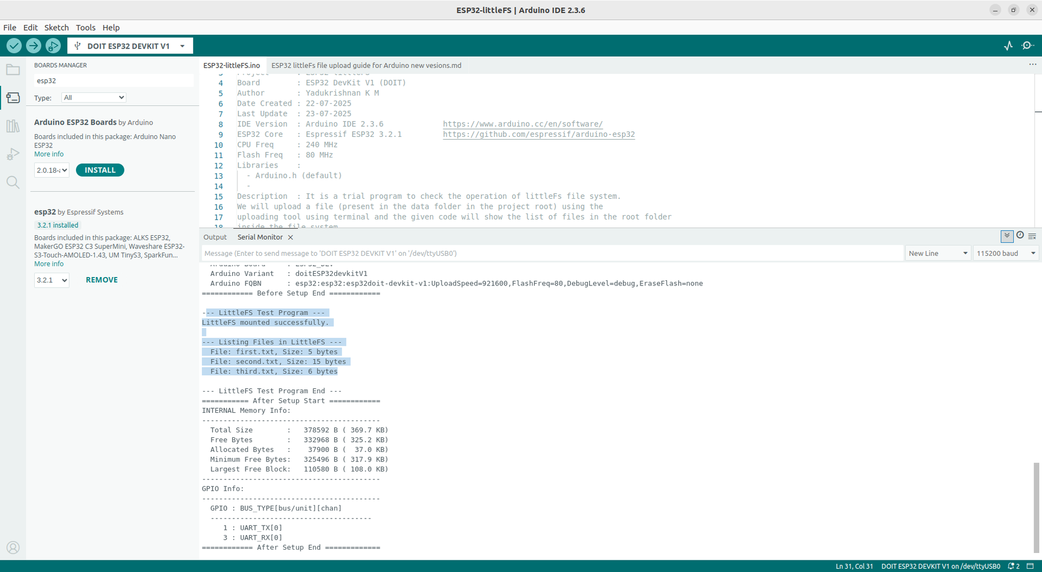The width and height of the screenshot is (1042, 572).
Task: Click the first.txt file listing line
Action: pos(274,352)
